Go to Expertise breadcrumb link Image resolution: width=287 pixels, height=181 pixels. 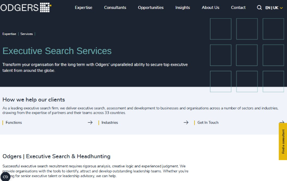9,34
